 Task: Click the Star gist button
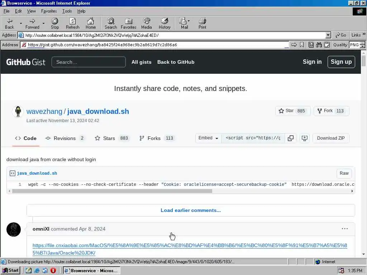293,111
